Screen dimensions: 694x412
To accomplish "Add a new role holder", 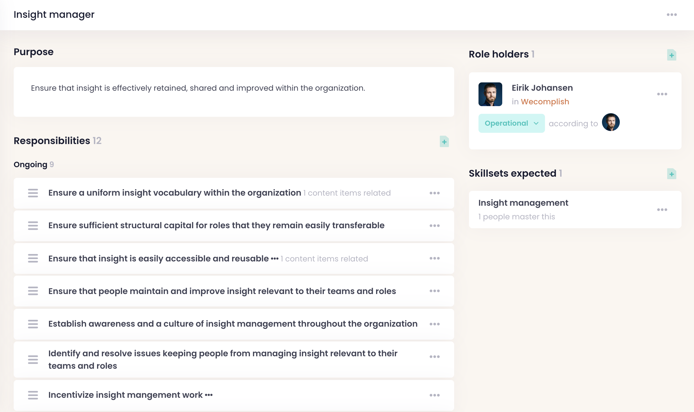I will pyautogui.click(x=671, y=55).
